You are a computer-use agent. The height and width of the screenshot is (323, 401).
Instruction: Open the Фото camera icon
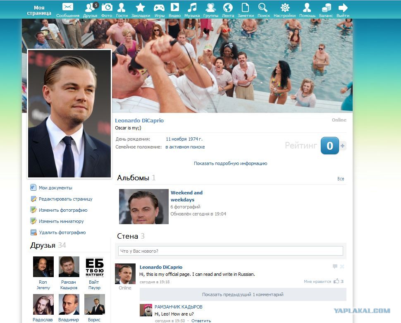tap(107, 7)
